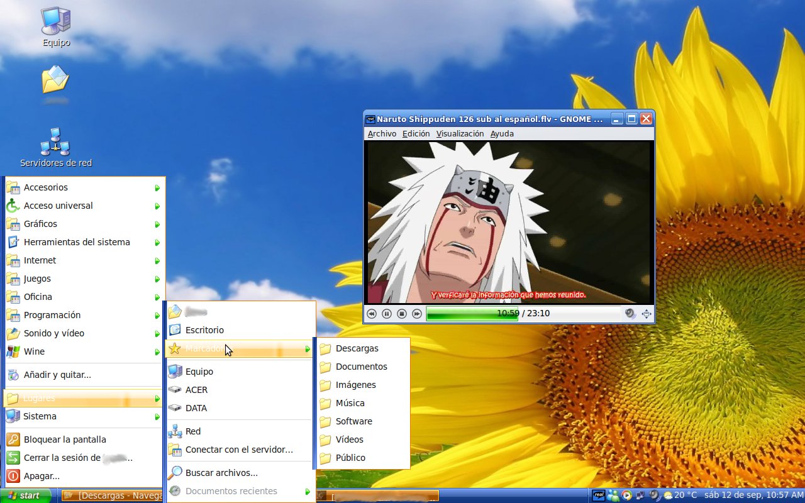Click the rewind button in the player
The height and width of the screenshot is (503, 805).
coord(372,314)
